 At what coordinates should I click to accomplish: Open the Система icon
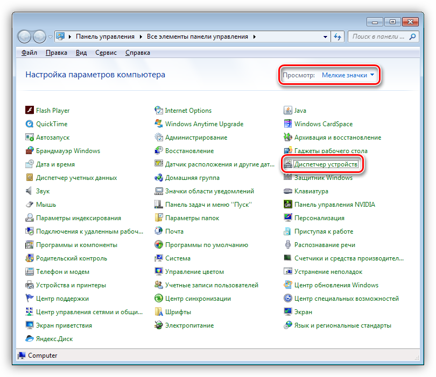tap(159, 258)
